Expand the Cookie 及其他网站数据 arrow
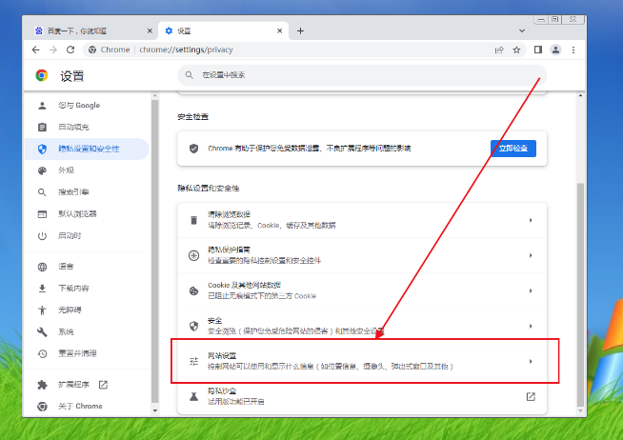623x440 pixels. (531, 290)
